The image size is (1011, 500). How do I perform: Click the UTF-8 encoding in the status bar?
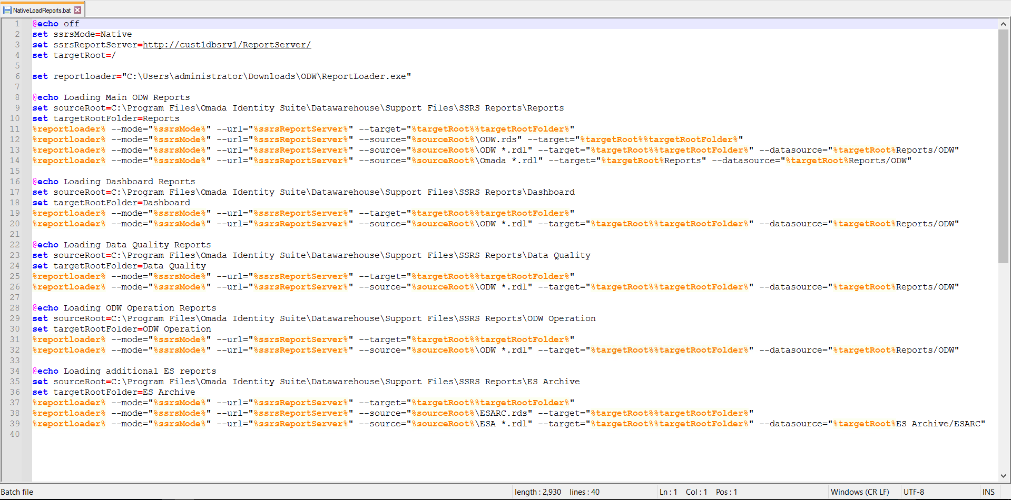pos(914,492)
